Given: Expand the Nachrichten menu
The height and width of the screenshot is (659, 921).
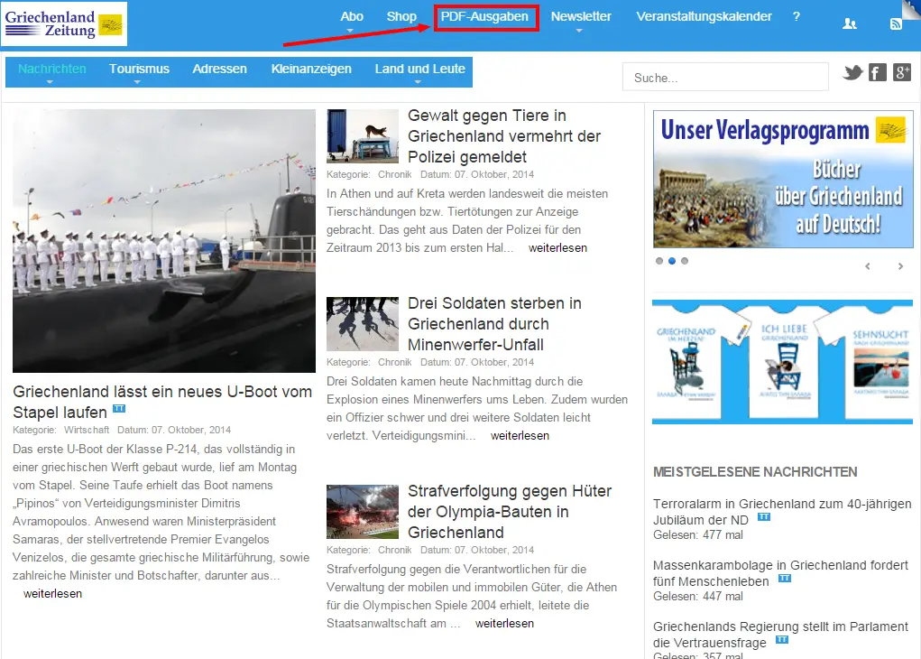Looking at the screenshot, I should pos(51,71).
